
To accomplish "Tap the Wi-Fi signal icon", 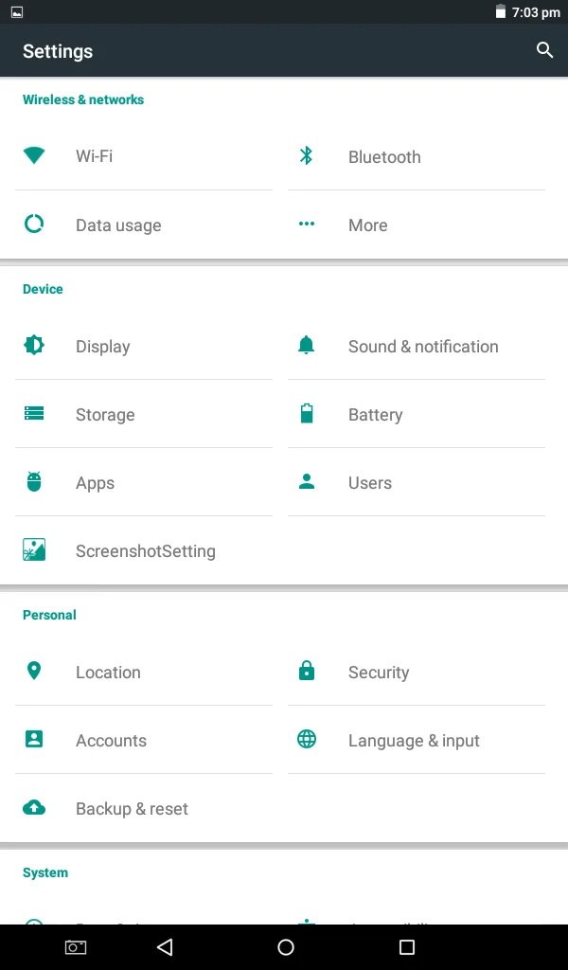I will pyautogui.click(x=34, y=155).
